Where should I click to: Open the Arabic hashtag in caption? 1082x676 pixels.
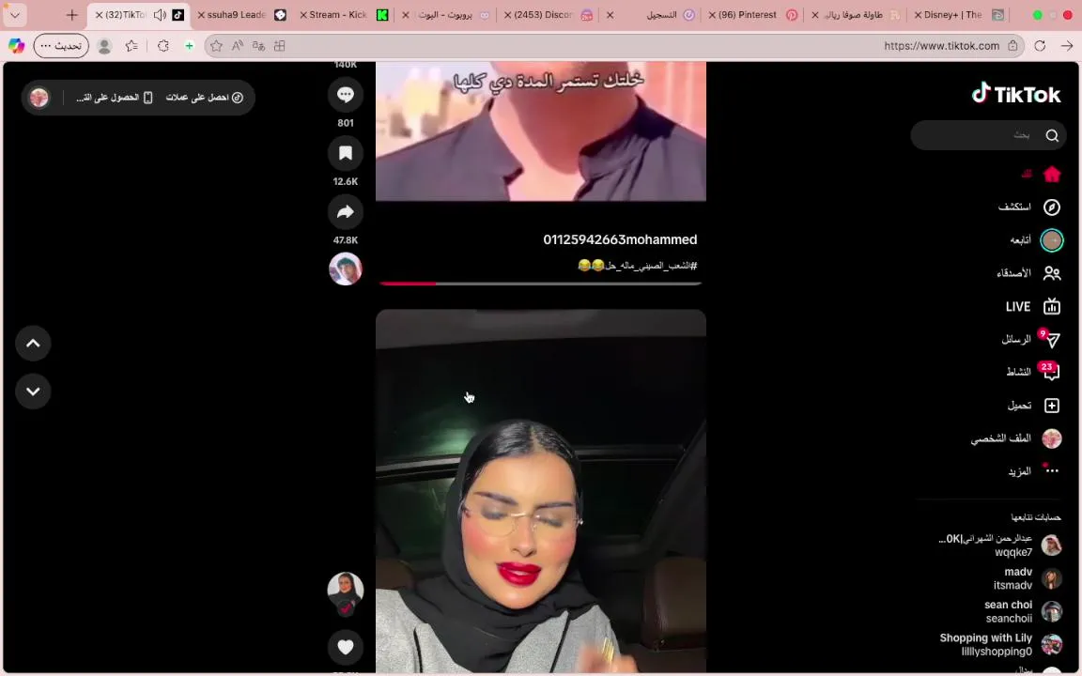point(652,266)
